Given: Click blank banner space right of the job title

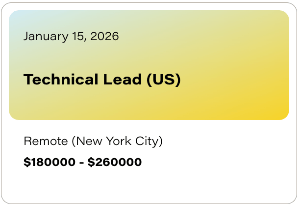Looking at the screenshot, I should (x=235, y=80).
